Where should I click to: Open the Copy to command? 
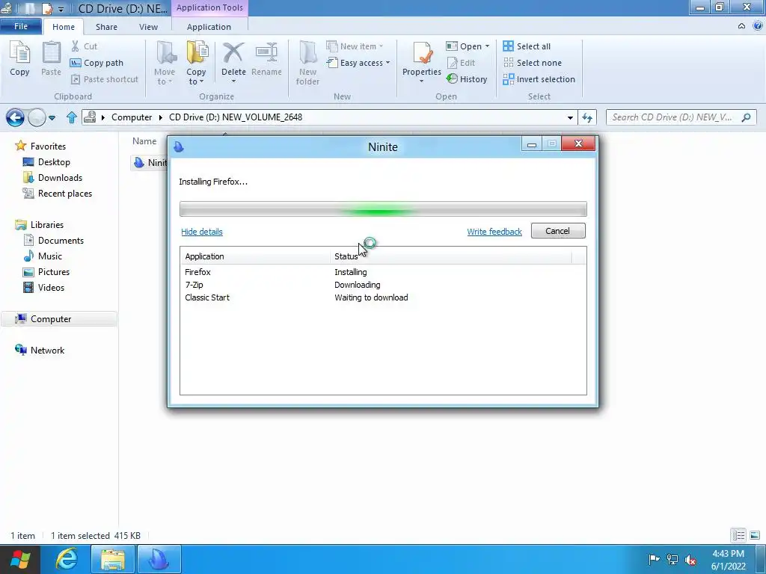click(197, 63)
